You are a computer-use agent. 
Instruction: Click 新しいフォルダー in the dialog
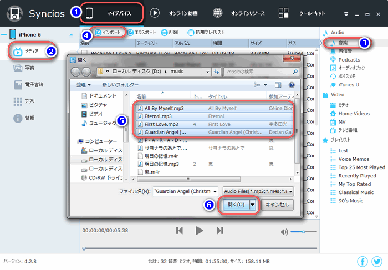click(120, 85)
